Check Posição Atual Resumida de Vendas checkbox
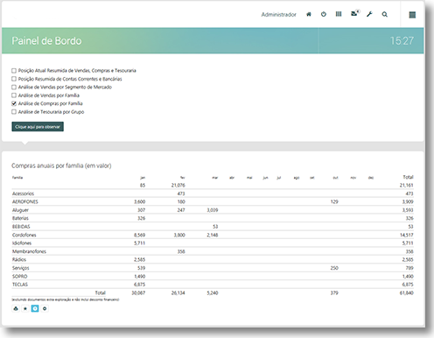 pyautogui.click(x=14, y=71)
